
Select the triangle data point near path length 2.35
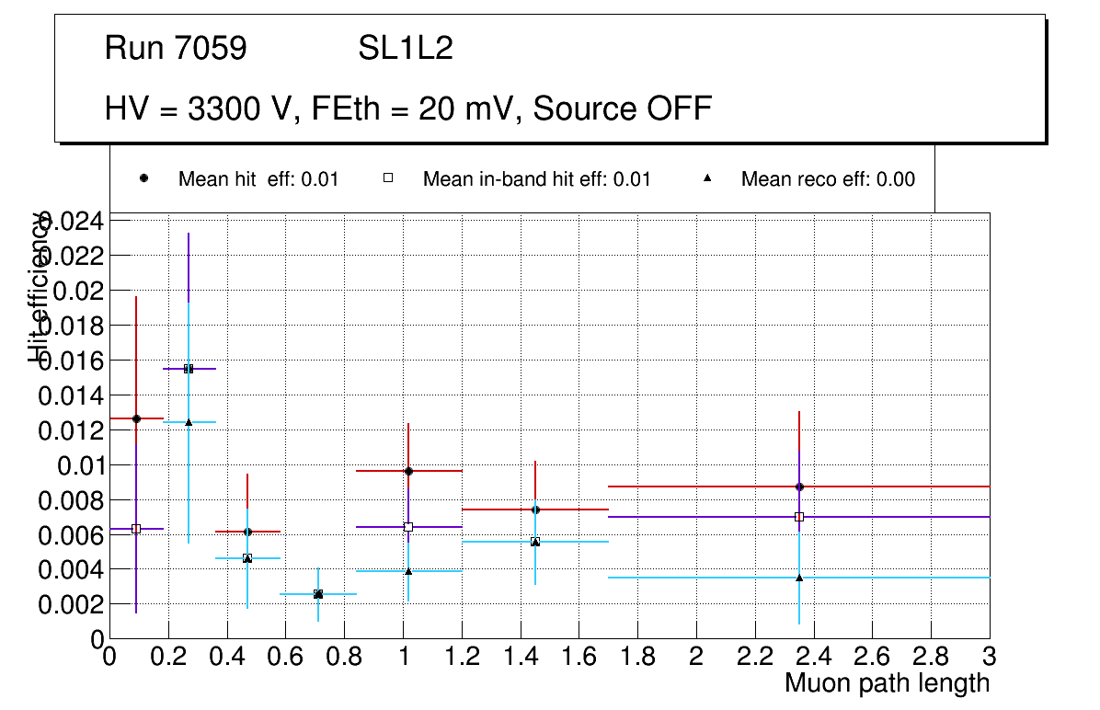(x=799, y=578)
